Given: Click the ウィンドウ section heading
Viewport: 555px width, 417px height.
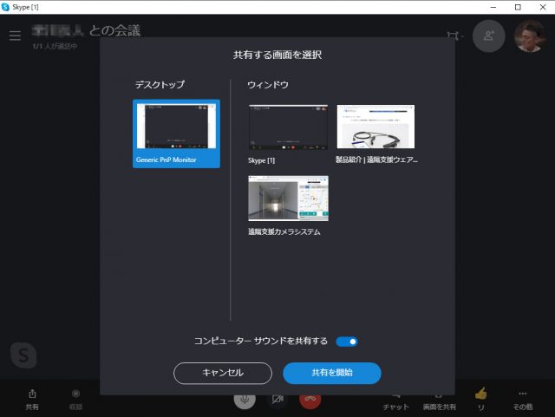Looking at the screenshot, I should pos(268,85).
